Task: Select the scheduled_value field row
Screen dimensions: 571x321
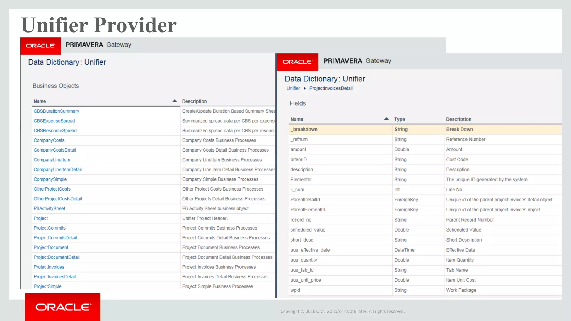Action: click(x=425, y=230)
